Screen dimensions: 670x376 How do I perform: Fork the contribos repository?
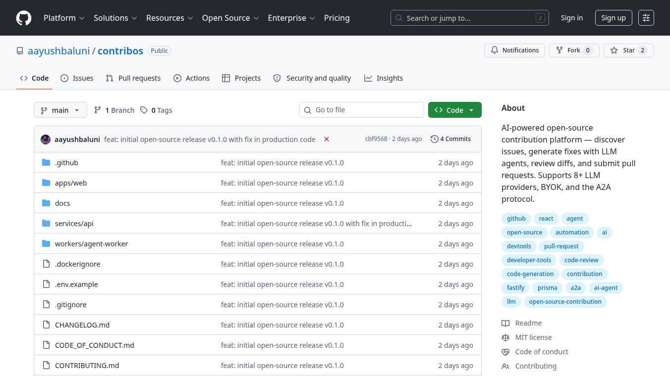pyautogui.click(x=574, y=50)
